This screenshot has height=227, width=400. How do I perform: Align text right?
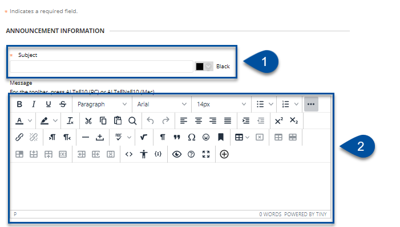point(213,121)
